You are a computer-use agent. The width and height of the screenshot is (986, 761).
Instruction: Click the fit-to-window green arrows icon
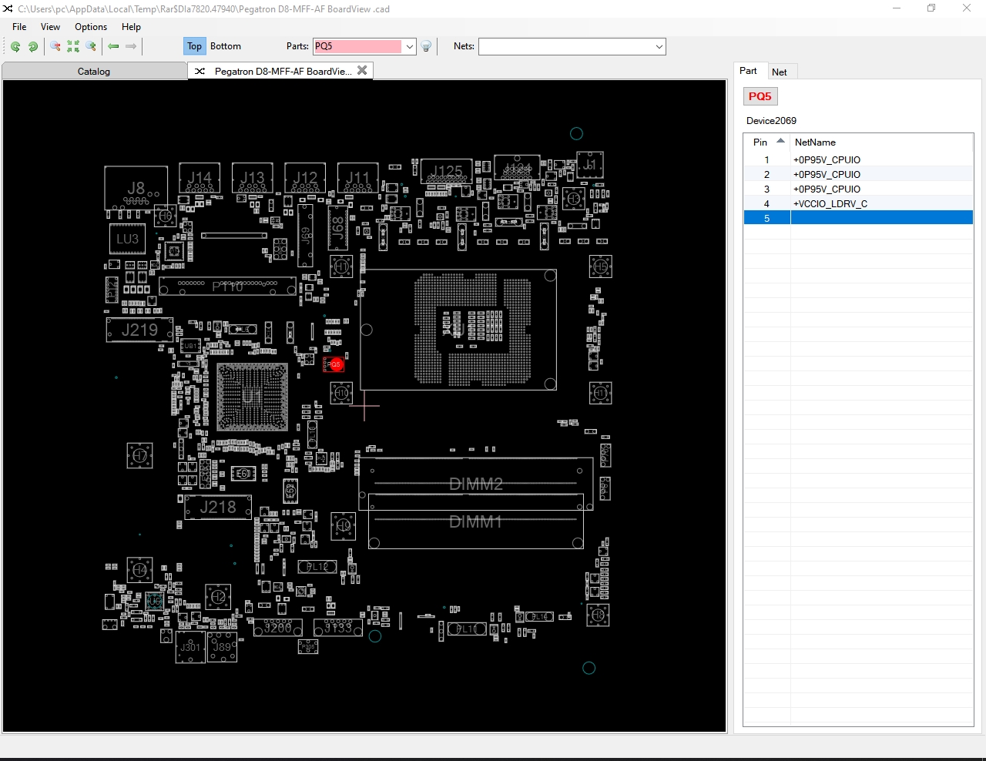point(73,46)
